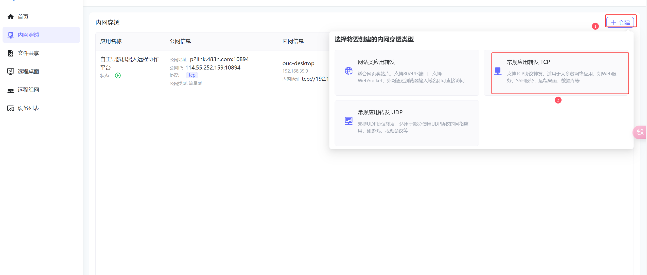647x275 pixels.
Task: Click the tcp protocol tag
Action: pos(192,75)
